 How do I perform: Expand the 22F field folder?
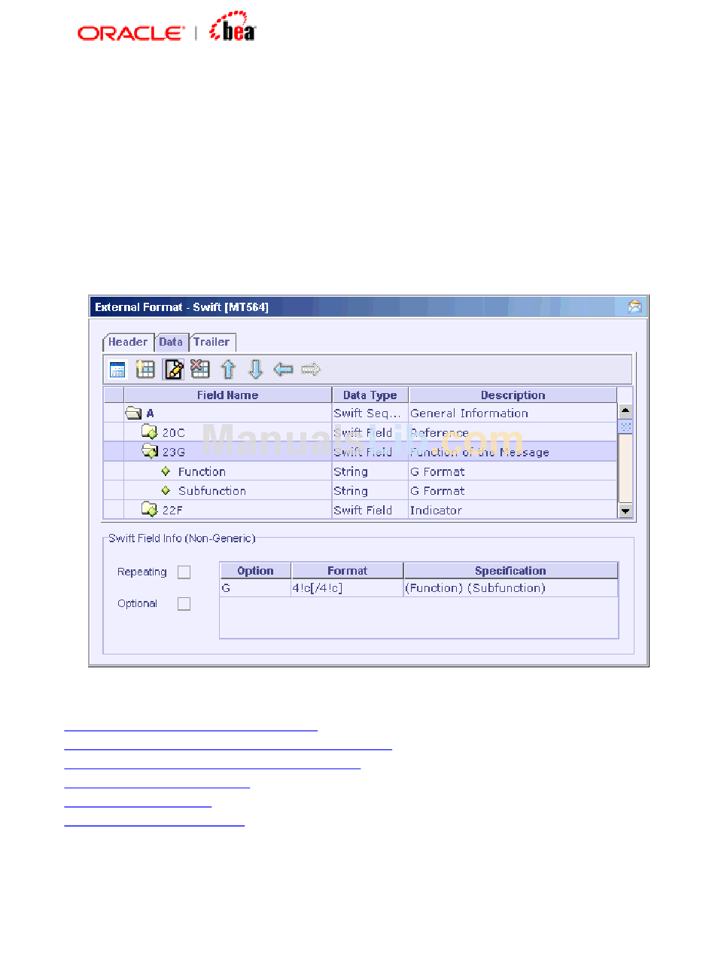click(149, 511)
